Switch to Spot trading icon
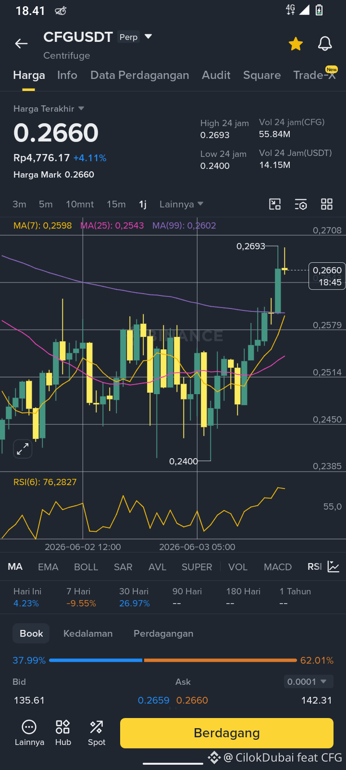 coord(97,733)
